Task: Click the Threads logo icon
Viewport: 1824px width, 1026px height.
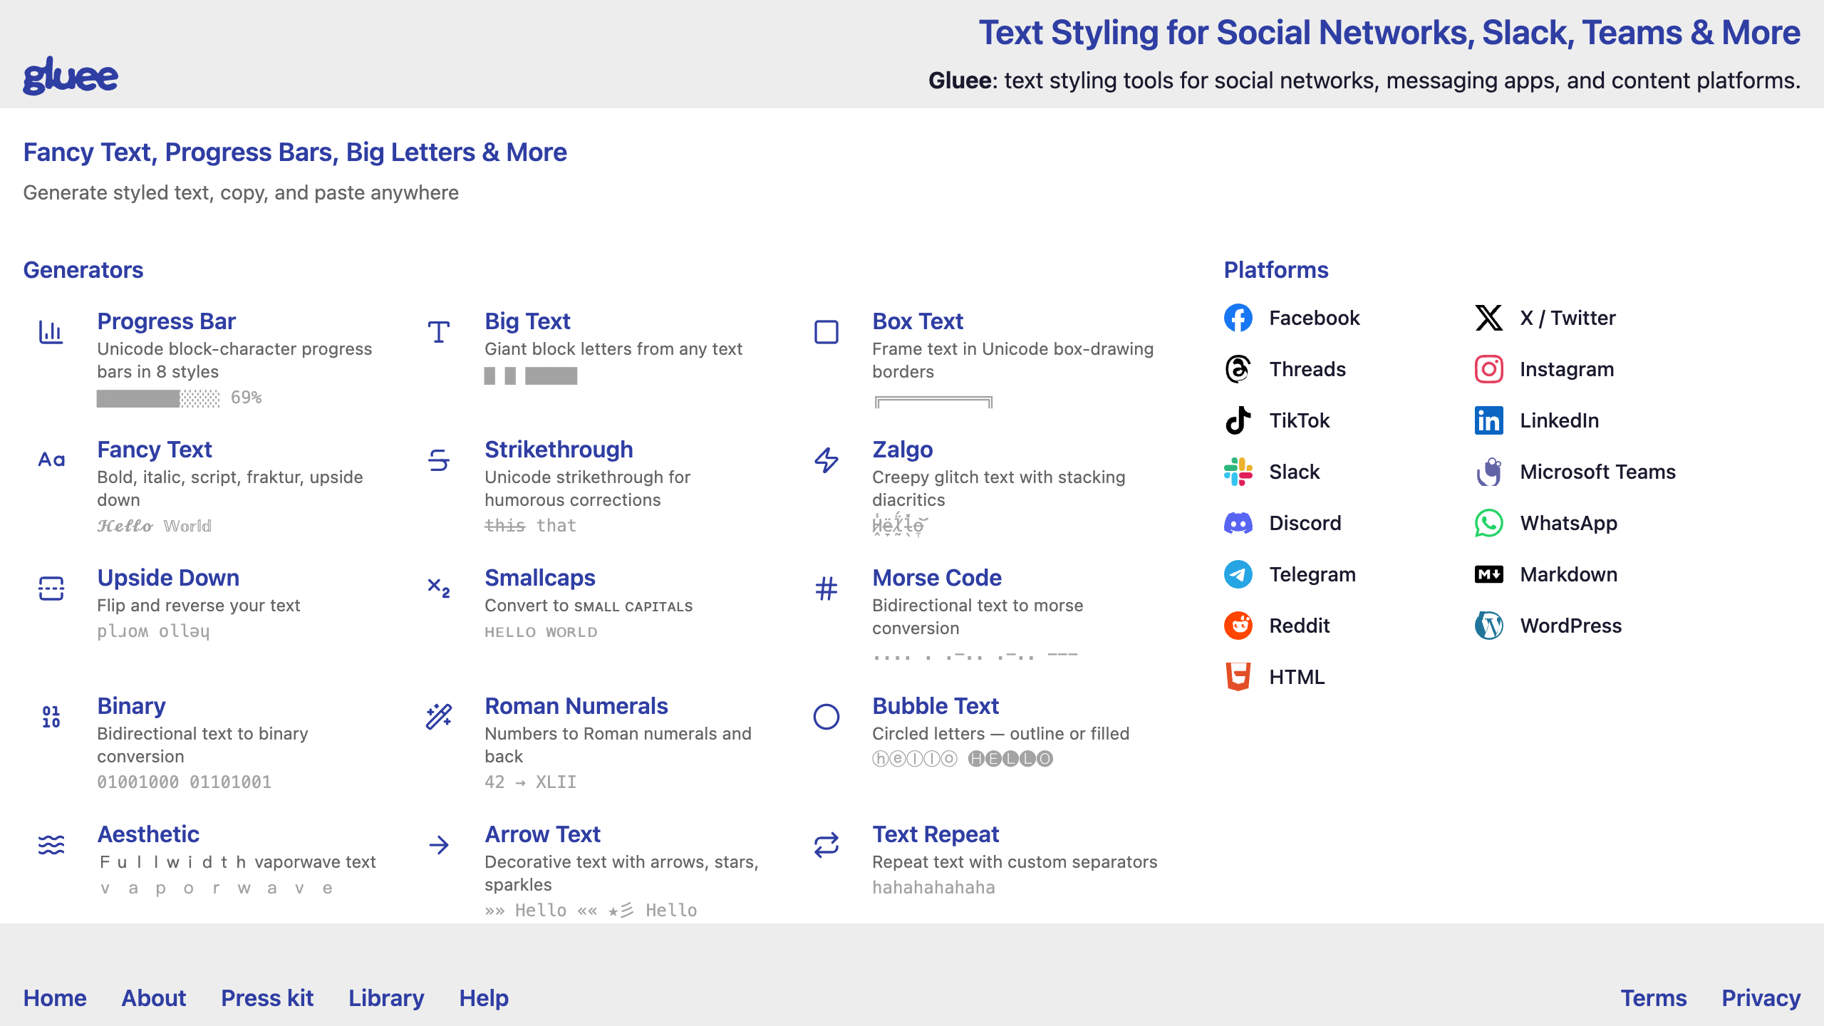Action: (1238, 369)
